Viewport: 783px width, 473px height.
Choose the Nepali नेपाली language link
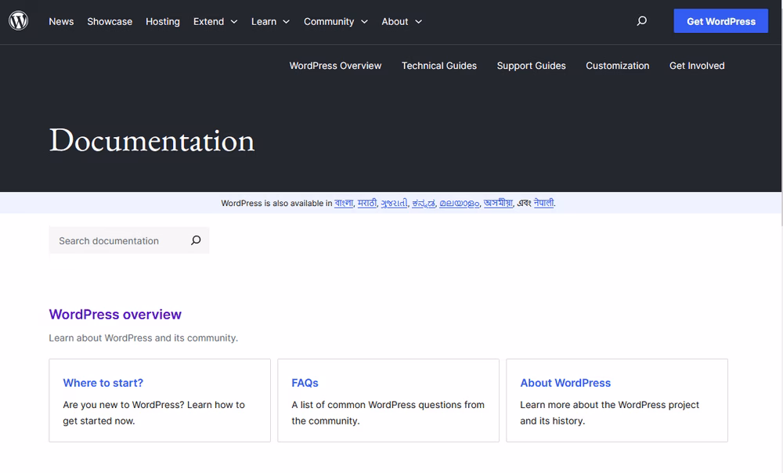[x=543, y=203]
